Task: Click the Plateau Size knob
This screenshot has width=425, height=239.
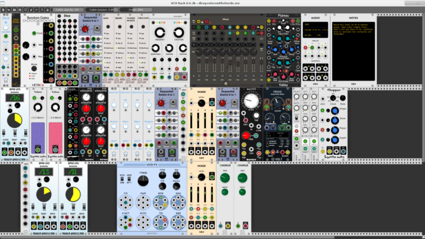Action: click(275, 50)
